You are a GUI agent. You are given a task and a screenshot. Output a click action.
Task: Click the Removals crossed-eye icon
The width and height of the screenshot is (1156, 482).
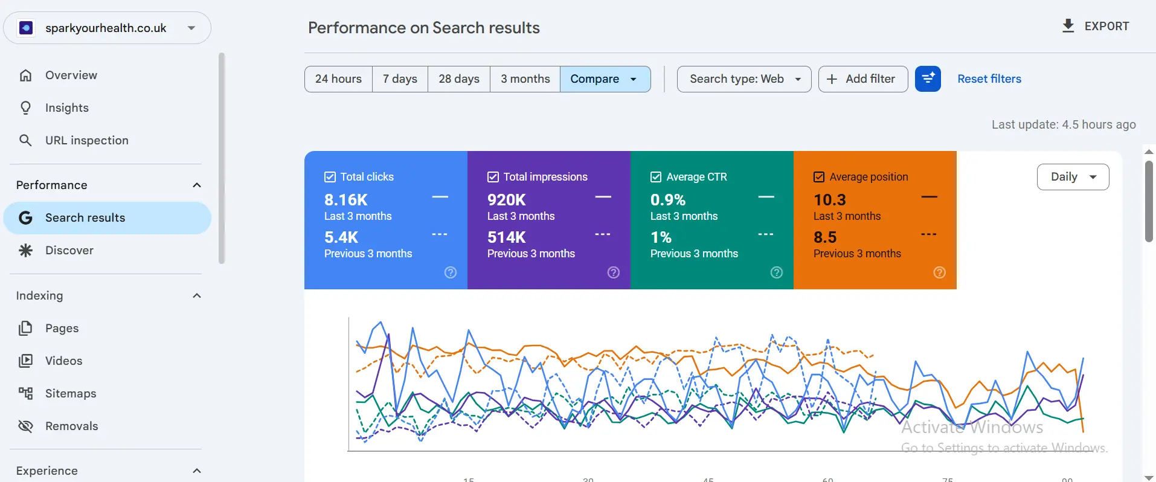(25, 426)
